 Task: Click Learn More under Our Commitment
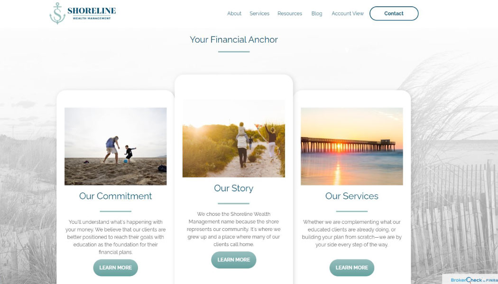[115, 267]
